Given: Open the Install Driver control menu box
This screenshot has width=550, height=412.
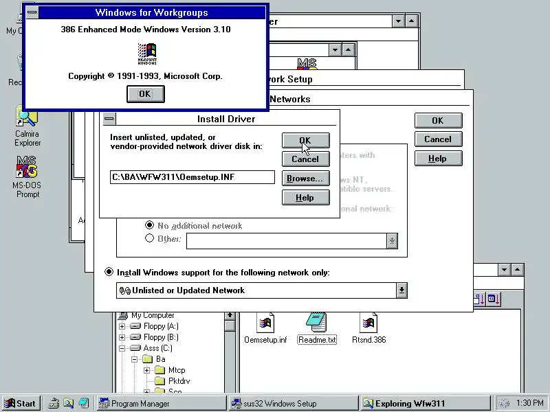Looking at the screenshot, I should (x=109, y=119).
